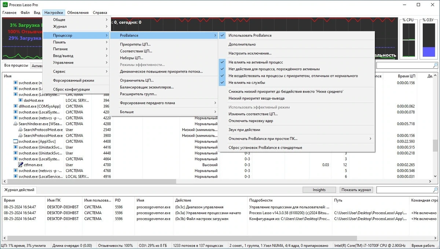The image size is (440, 249).
Task: Expand the 'Сервис' submenu
Action: tap(77, 71)
